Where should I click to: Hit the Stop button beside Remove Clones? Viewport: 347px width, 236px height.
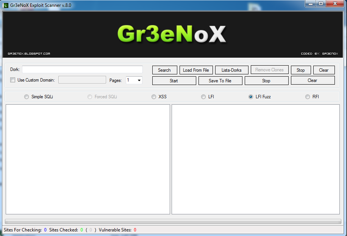point(301,70)
